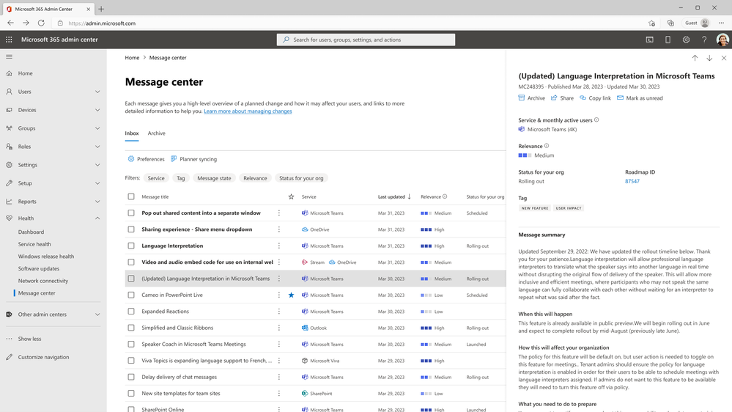The height and width of the screenshot is (412, 732).
Task: Click the mobile app icon in header
Action: pyautogui.click(x=668, y=40)
